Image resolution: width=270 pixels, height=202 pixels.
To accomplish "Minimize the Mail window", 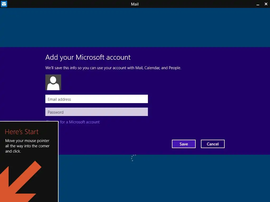I will 258,4.
